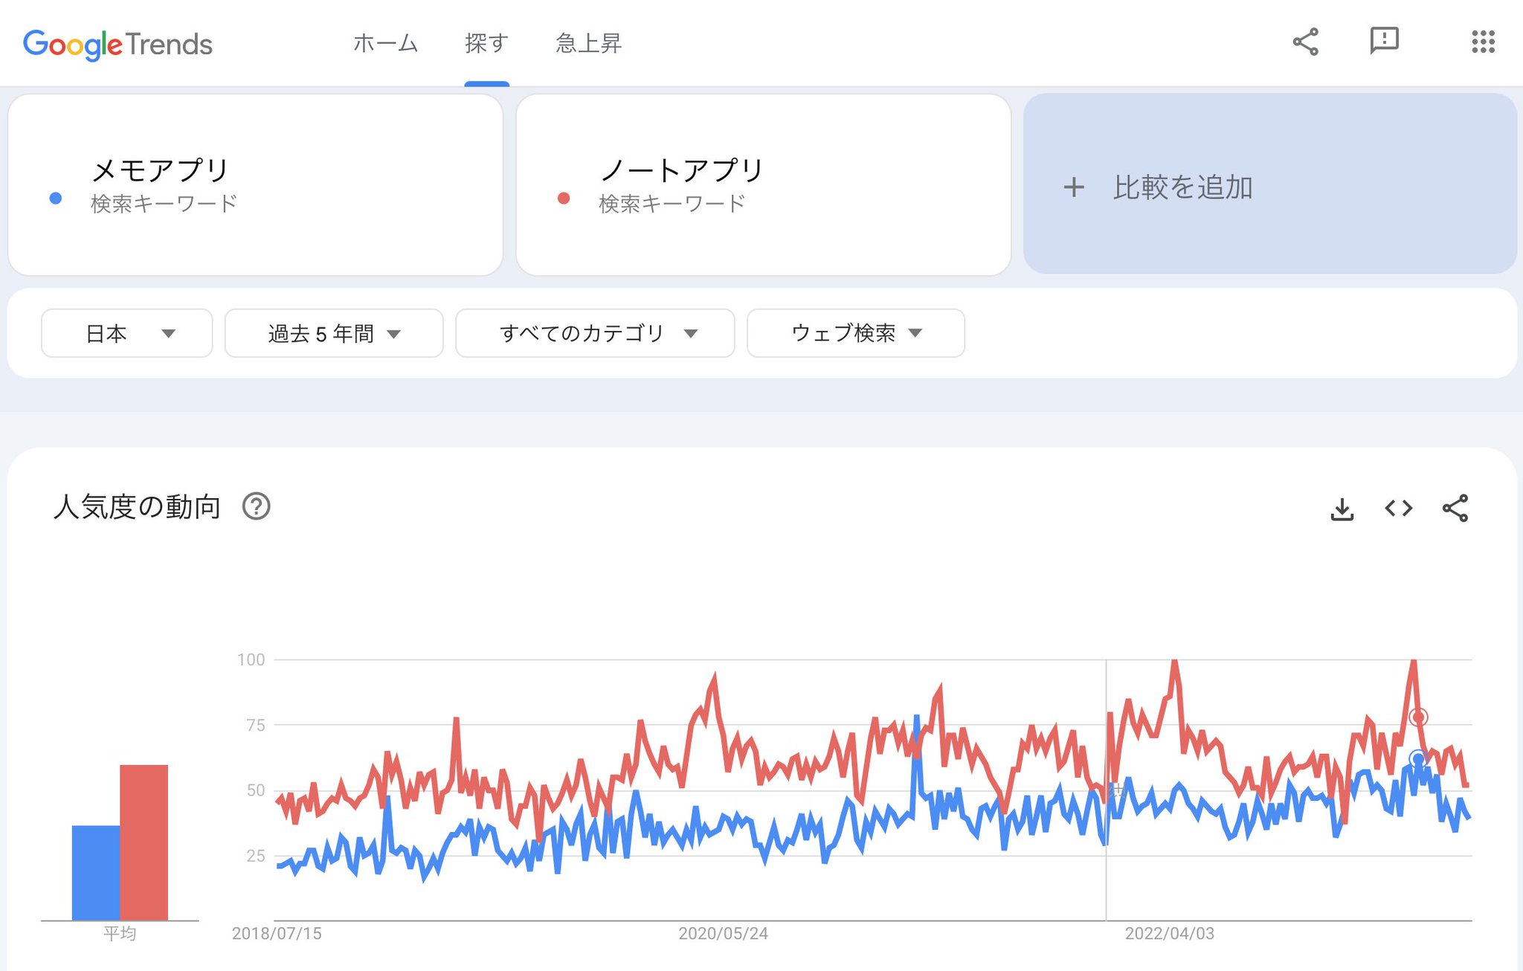
Task: Go to the ホーム tab
Action: coord(385,43)
